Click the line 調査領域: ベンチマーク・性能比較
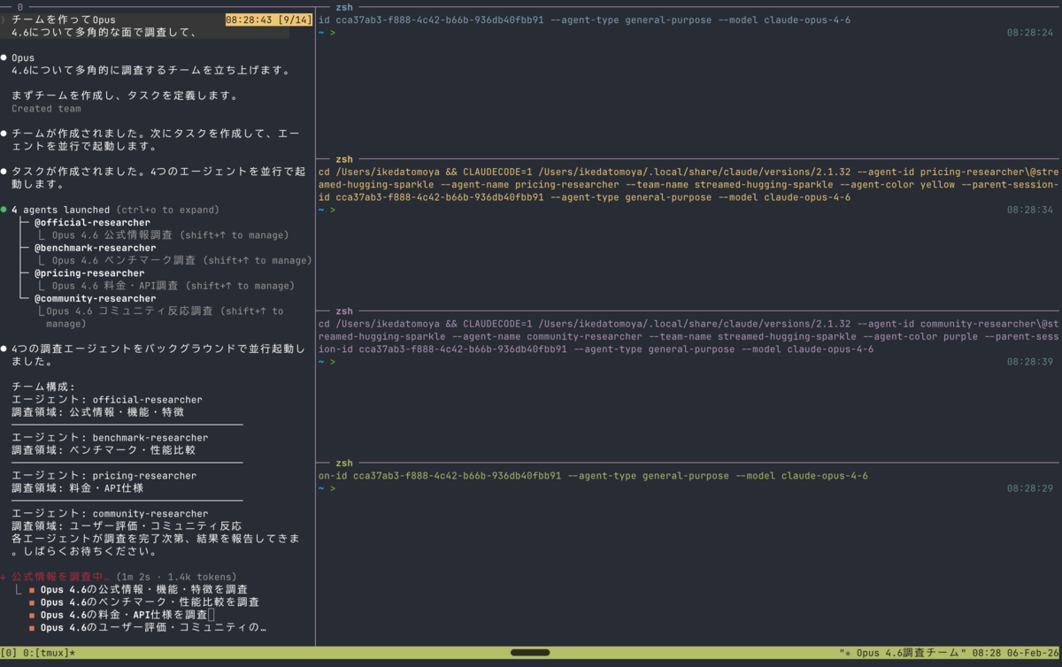This screenshot has height=667, width=1062. click(104, 450)
